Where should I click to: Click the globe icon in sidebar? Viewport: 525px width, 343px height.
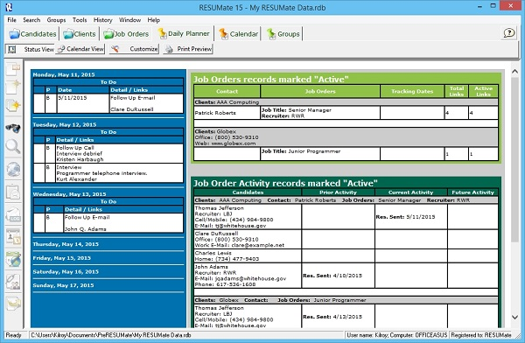pyautogui.click(x=13, y=170)
